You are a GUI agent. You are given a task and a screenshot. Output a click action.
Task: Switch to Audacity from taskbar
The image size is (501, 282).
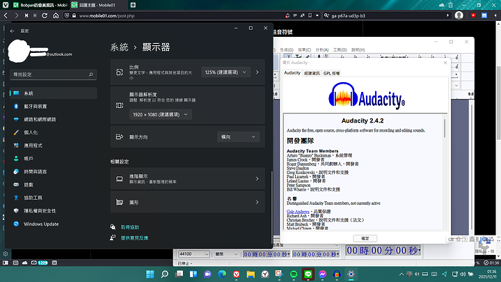[x=337, y=274]
